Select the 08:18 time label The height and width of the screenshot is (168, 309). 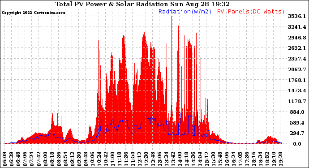[52, 159]
